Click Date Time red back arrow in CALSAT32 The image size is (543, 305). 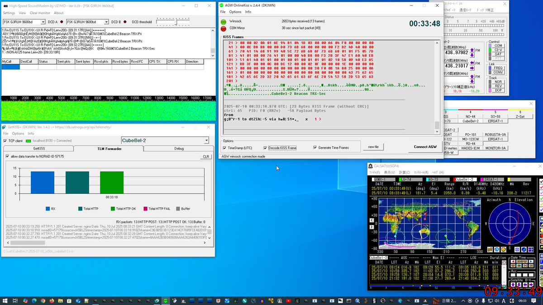pyautogui.click(x=513, y=262)
